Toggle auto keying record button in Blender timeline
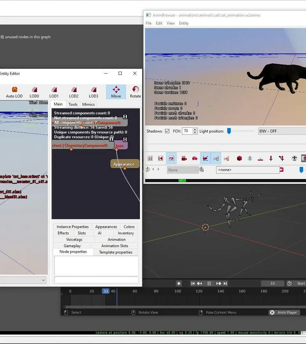The height and width of the screenshot is (344, 306). (x=179, y=283)
